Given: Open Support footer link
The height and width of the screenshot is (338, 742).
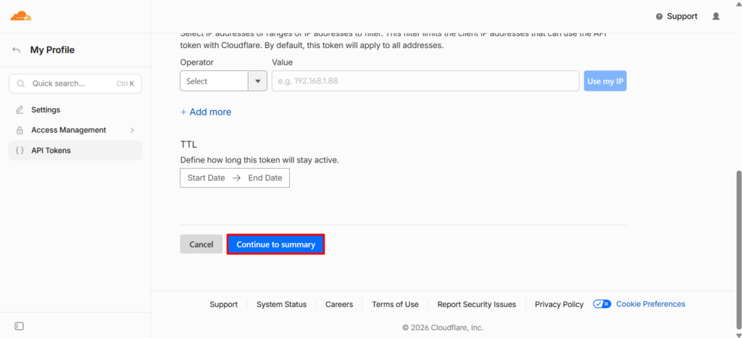Looking at the screenshot, I should pos(224,305).
